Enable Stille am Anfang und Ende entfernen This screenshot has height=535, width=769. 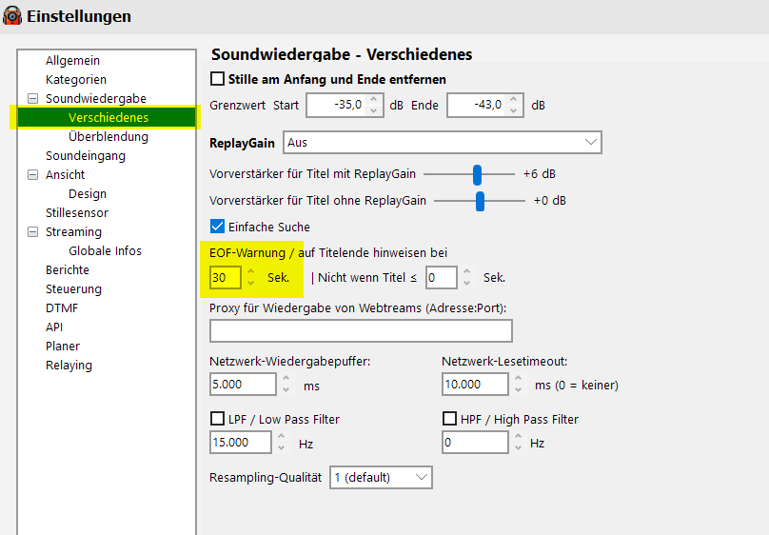point(217,79)
